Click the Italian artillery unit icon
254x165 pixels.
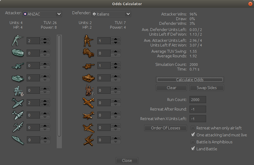pos(88,66)
